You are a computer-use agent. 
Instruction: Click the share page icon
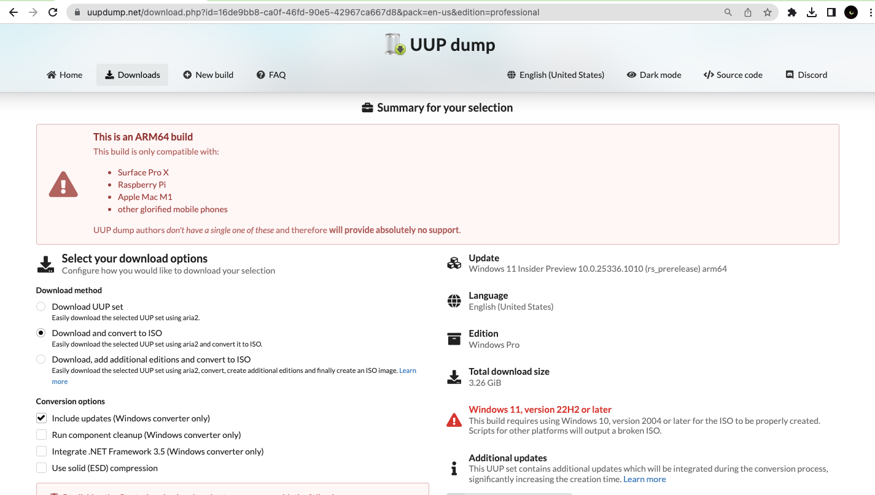tap(748, 12)
